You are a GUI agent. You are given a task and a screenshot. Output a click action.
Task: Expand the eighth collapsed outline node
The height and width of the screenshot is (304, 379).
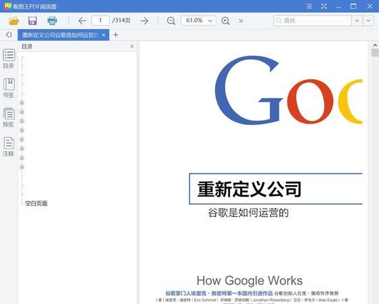click(22, 167)
